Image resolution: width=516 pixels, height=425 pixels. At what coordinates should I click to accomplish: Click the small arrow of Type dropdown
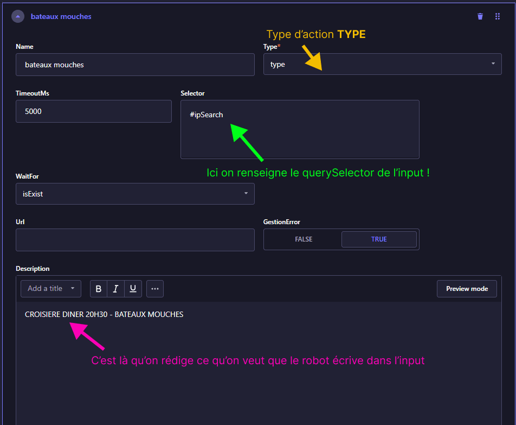click(493, 64)
